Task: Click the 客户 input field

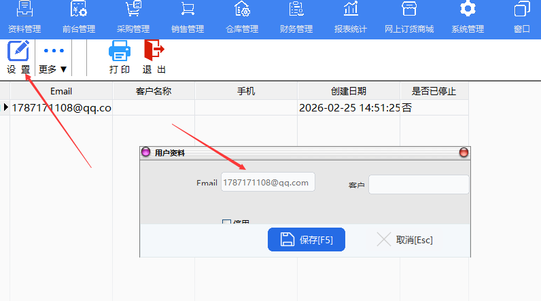Action: point(419,185)
